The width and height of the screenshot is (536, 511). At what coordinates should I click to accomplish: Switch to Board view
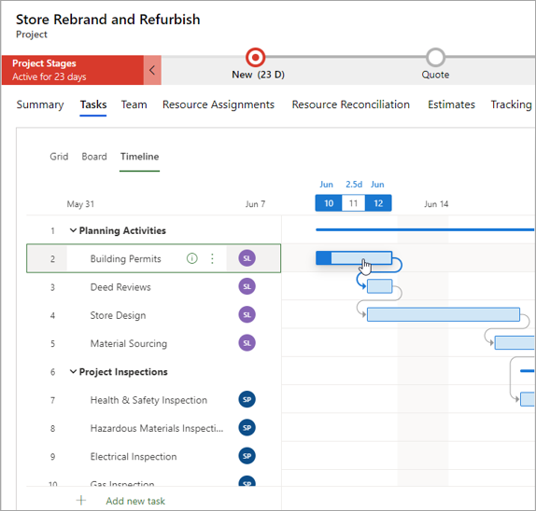click(94, 157)
